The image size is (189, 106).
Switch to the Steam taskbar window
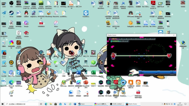[x=85, y=104]
